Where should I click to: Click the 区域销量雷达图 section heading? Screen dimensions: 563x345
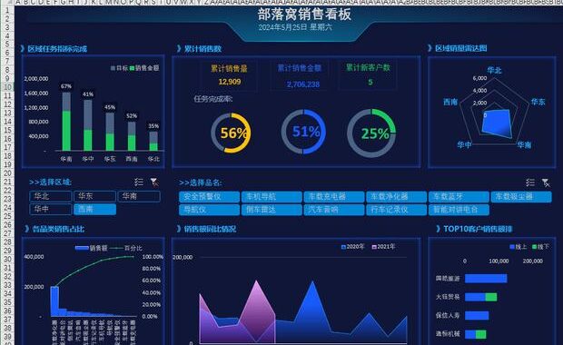[x=460, y=48]
